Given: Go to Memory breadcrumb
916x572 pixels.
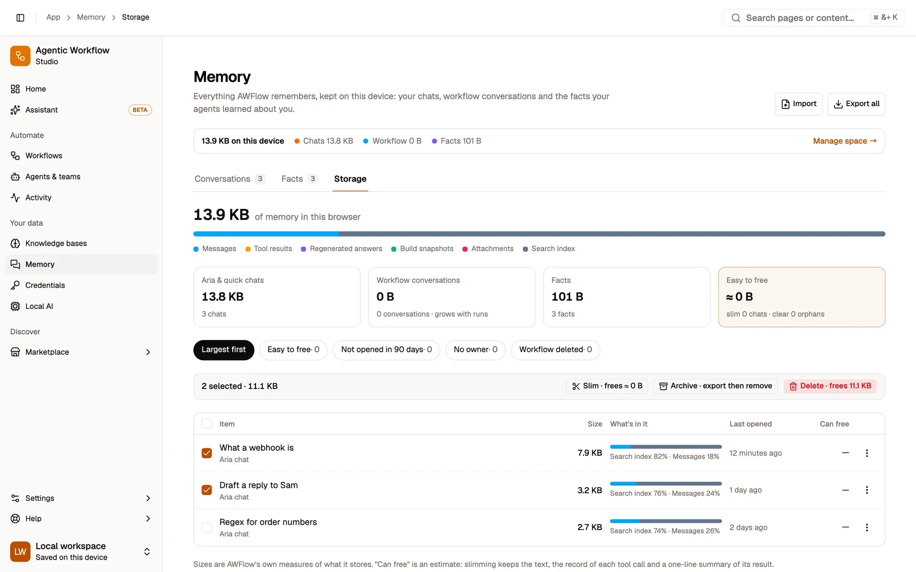Looking at the screenshot, I should click(91, 17).
